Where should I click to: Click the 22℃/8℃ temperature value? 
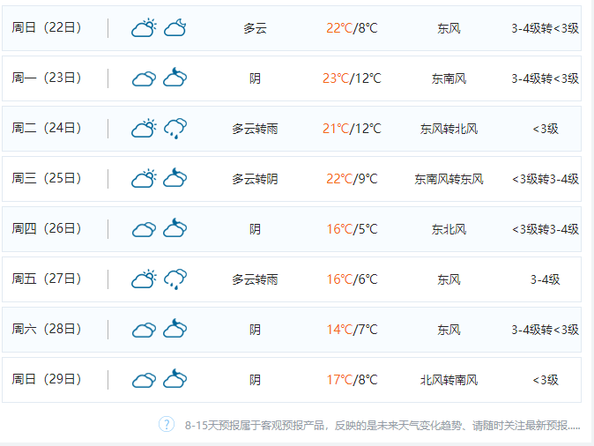tap(352, 28)
